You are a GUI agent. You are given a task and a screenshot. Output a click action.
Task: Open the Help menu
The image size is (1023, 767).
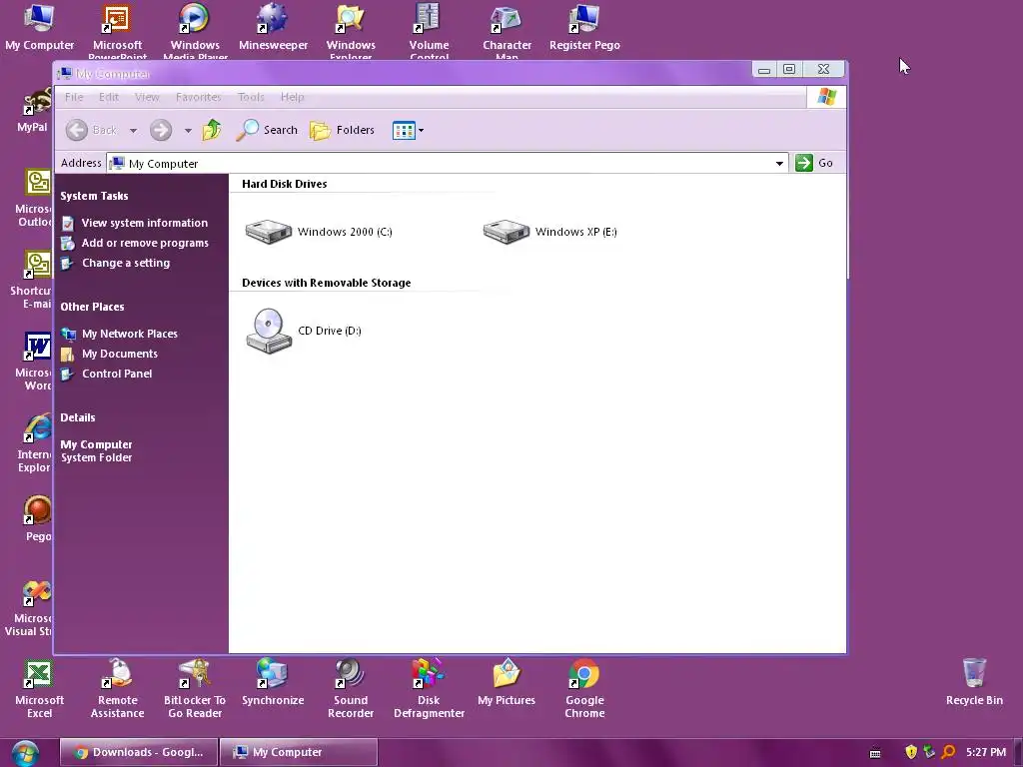293,97
